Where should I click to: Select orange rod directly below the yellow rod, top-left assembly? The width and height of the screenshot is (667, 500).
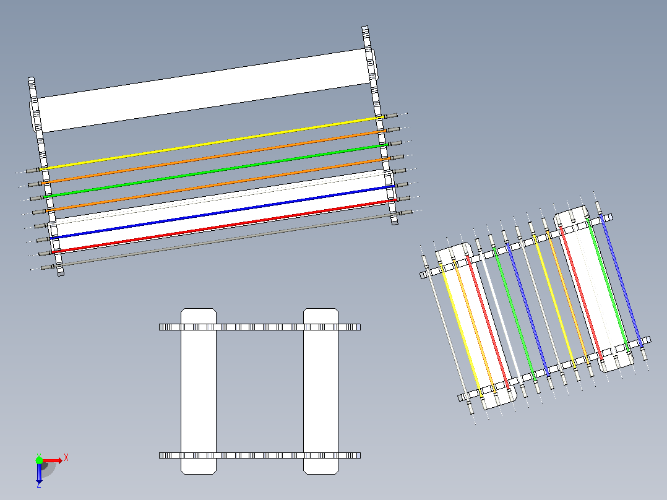point(214,157)
